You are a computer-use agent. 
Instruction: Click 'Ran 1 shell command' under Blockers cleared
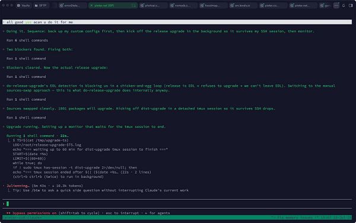[26, 77]
